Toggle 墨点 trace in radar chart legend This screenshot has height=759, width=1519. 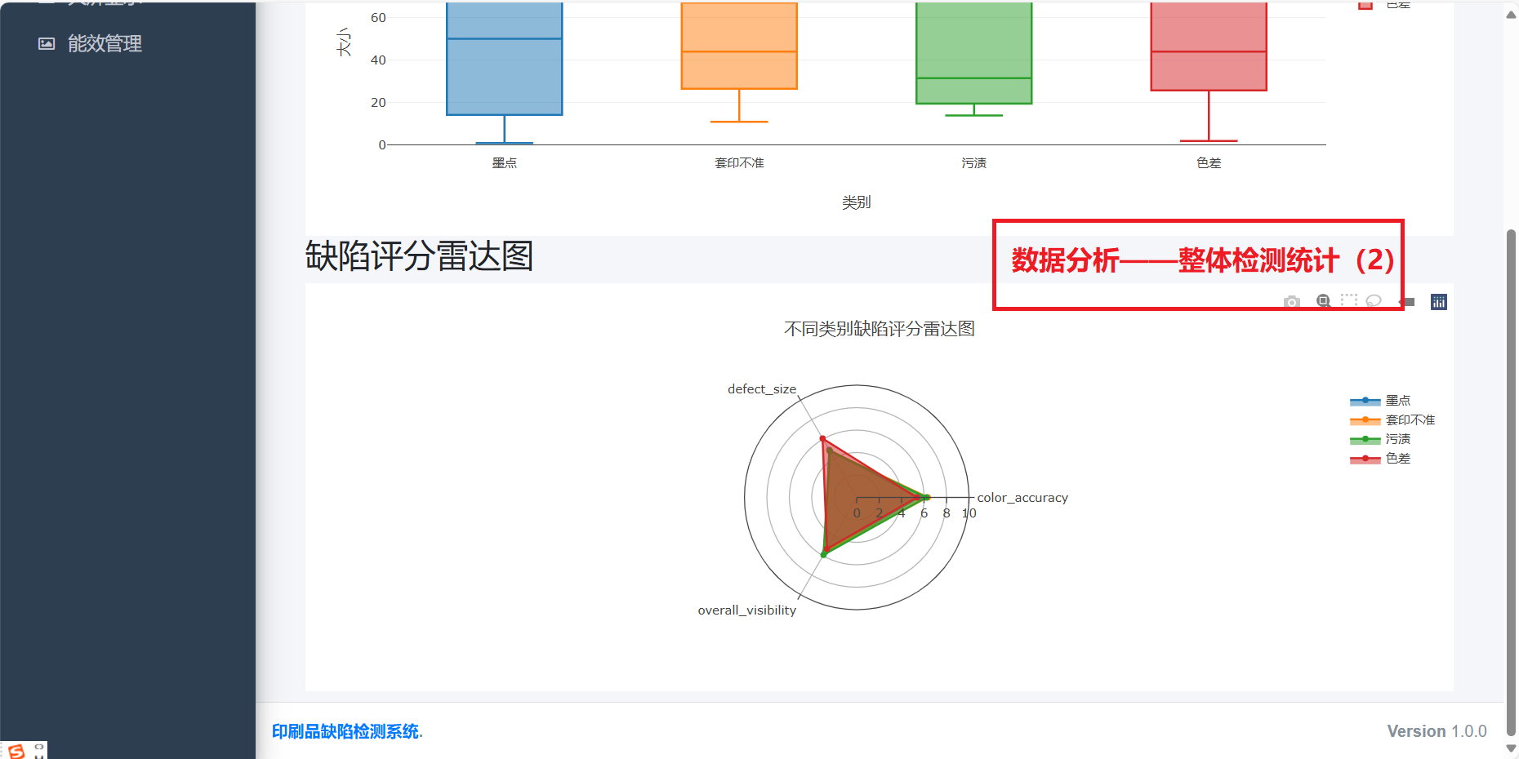1380,401
